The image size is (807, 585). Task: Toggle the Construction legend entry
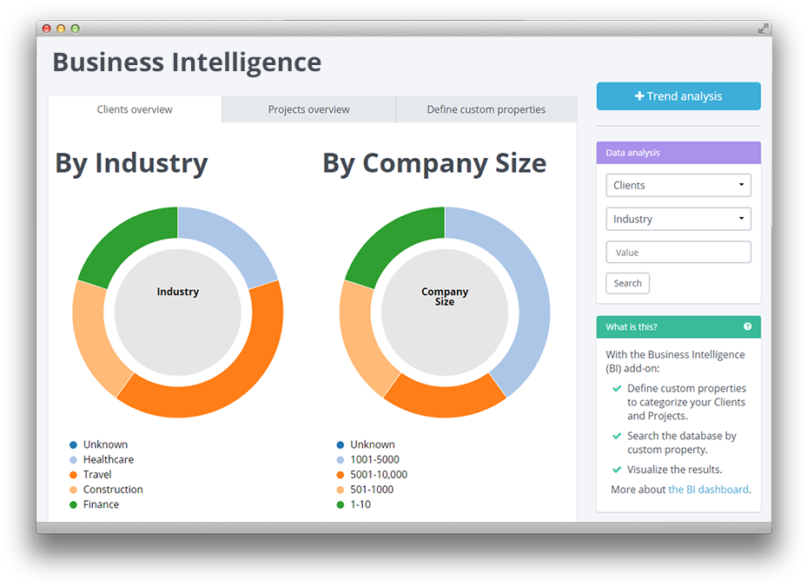click(114, 489)
